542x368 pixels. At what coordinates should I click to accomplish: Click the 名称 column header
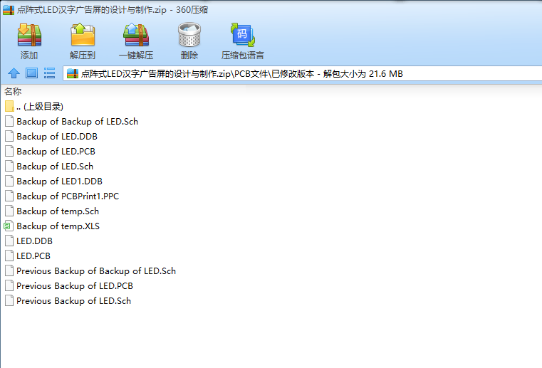click(x=13, y=92)
